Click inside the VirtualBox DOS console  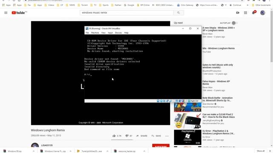tap(143, 67)
